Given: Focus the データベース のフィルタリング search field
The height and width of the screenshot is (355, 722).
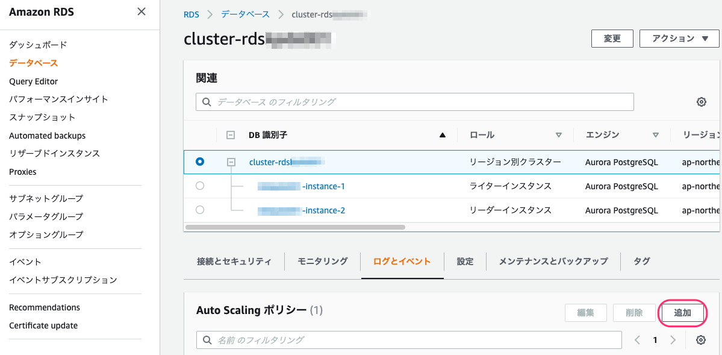Looking at the screenshot, I should pyautogui.click(x=414, y=102).
